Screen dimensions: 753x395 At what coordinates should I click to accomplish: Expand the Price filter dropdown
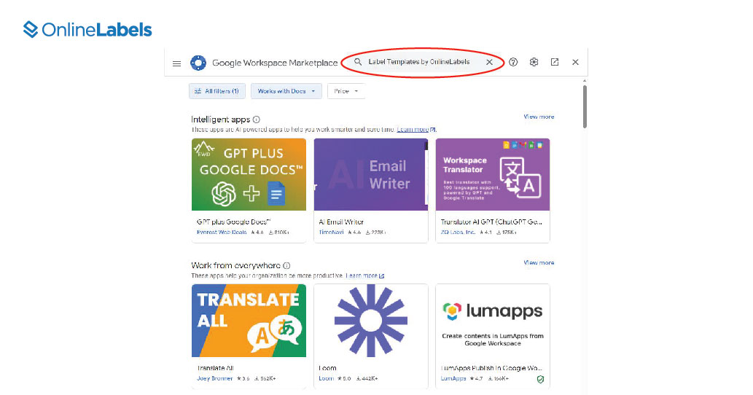346,91
